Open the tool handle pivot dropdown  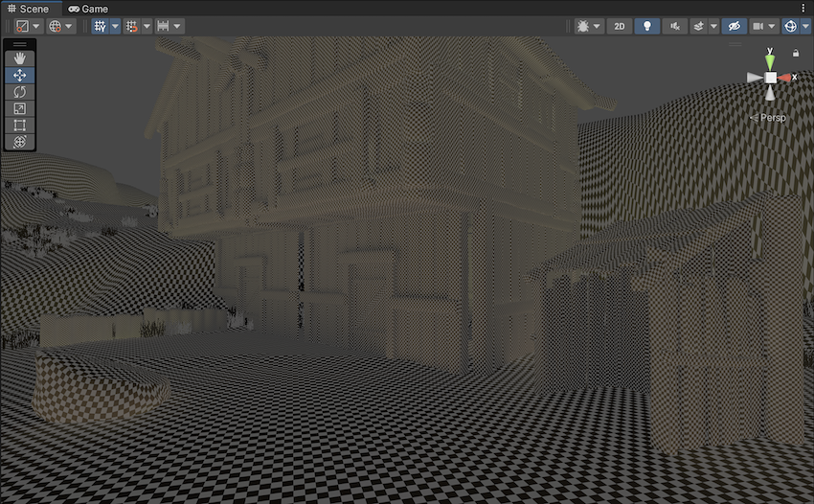tap(28, 27)
